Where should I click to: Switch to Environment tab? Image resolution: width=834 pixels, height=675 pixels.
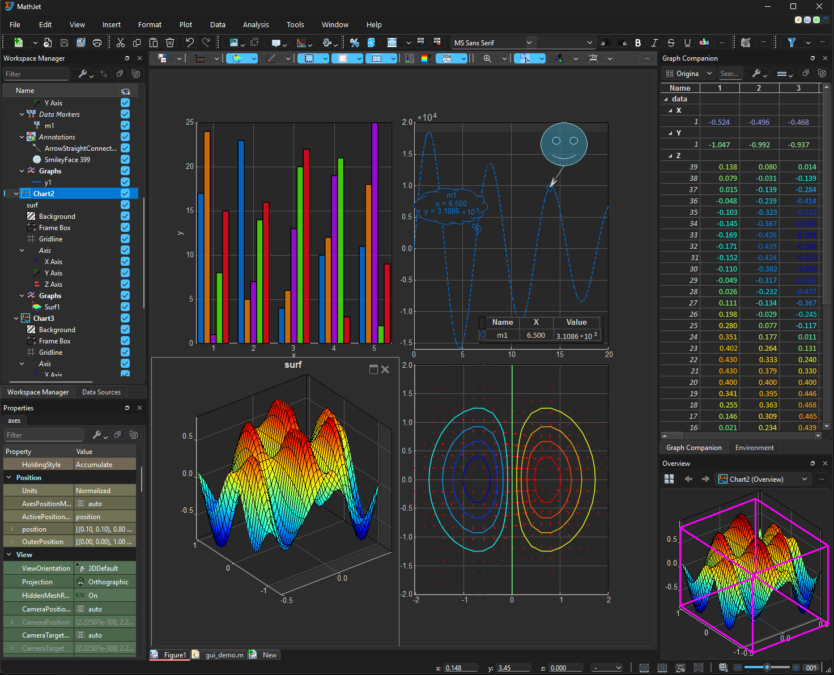pyautogui.click(x=754, y=448)
